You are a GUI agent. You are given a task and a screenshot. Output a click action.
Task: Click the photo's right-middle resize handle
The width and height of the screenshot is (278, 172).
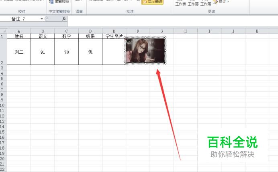165,51
